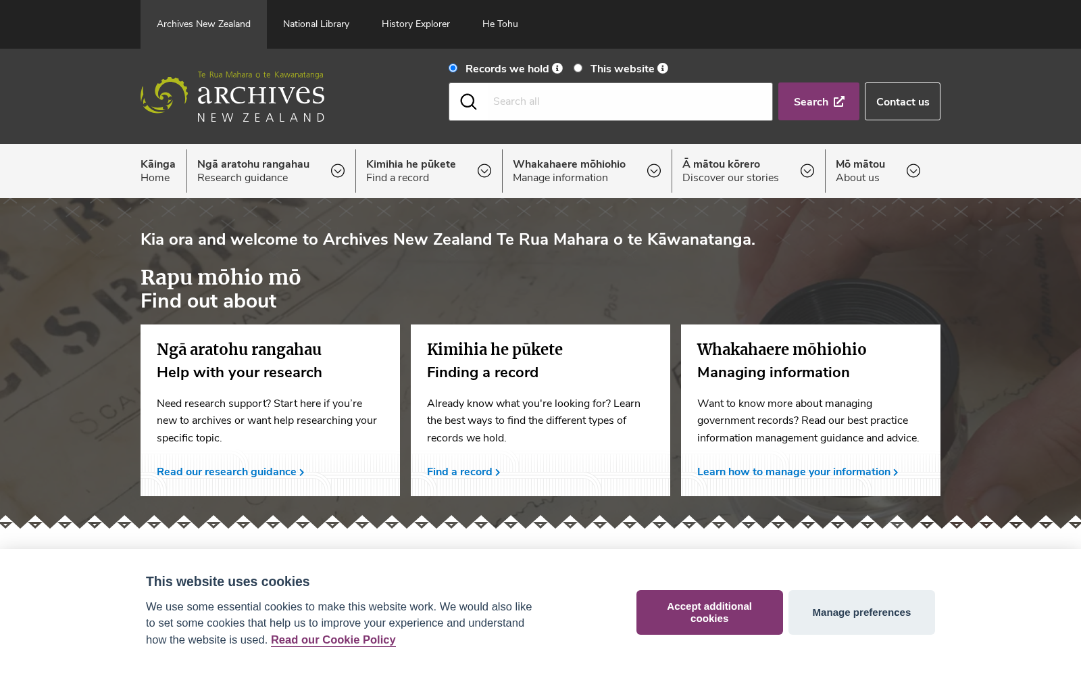Screen dimensions: 1081x676
Task: Switch to the History Explorer tab
Action: tap(416, 24)
